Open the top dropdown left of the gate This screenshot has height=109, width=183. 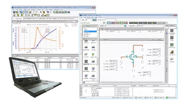click(113, 61)
